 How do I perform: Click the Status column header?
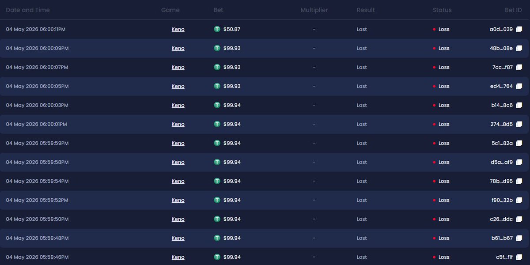pos(442,10)
